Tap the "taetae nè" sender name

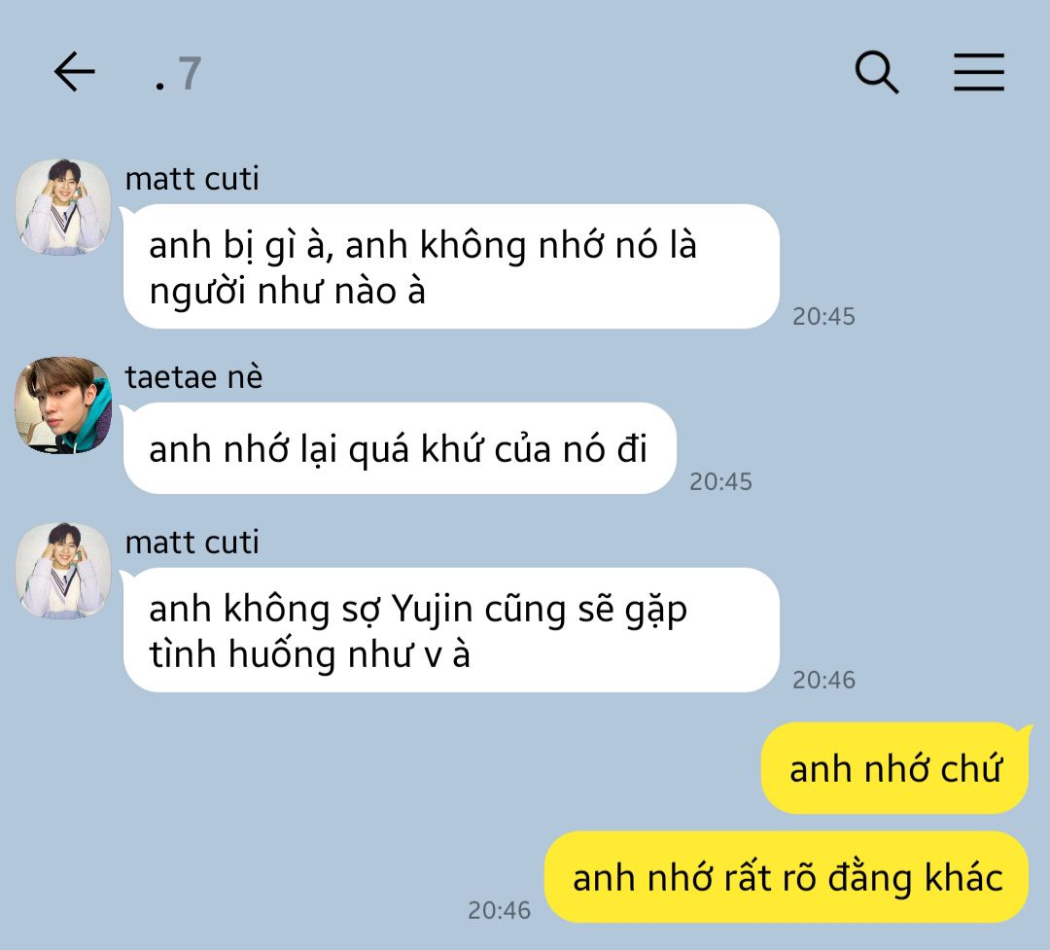[x=193, y=377]
